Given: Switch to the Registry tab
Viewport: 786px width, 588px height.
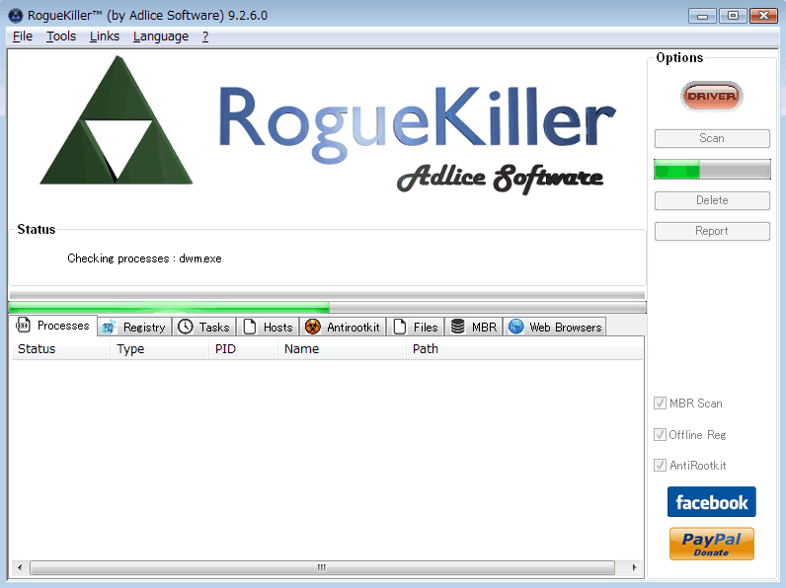Looking at the screenshot, I should (134, 328).
